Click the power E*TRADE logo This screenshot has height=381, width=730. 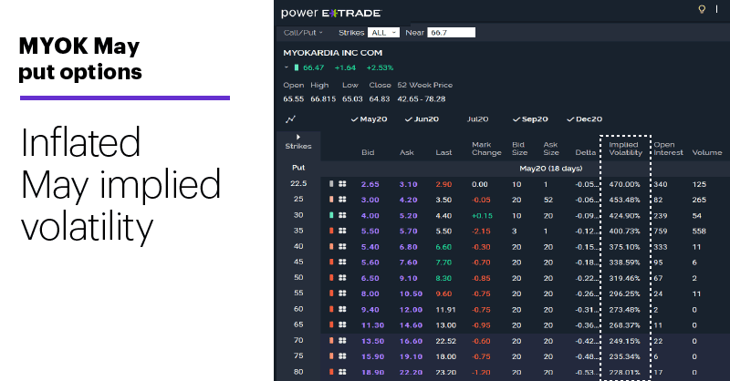(x=331, y=13)
